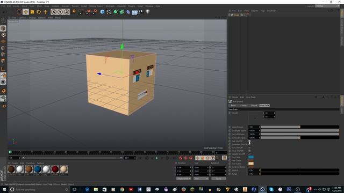Open the camera objects icon

pos(141,12)
